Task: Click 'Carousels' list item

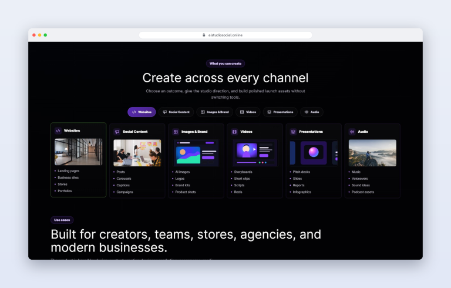Action: (124, 179)
